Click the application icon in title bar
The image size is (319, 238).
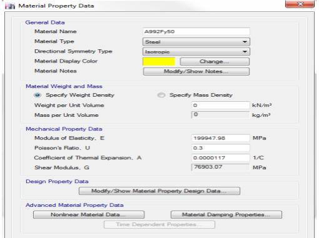point(10,6)
